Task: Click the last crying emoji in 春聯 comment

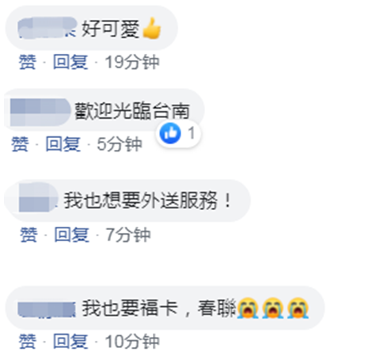Action: (298, 308)
